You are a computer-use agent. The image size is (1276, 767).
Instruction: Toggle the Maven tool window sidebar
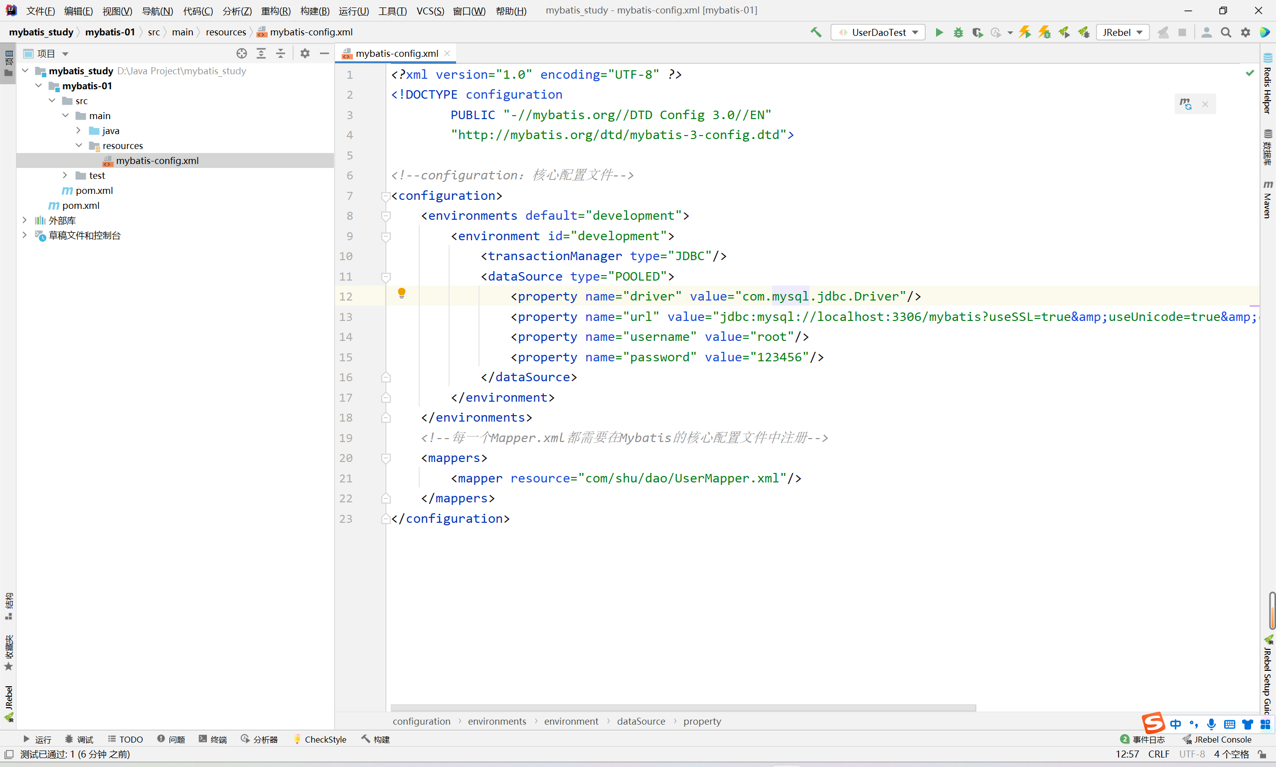point(1268,200)
